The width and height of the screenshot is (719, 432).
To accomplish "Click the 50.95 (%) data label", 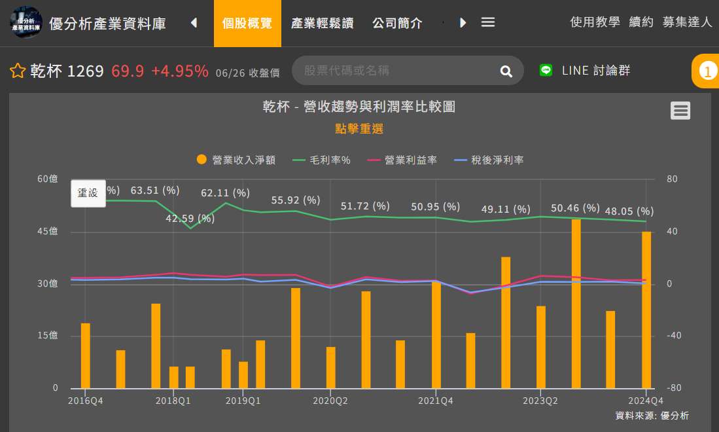I will [x=436, y=207].
